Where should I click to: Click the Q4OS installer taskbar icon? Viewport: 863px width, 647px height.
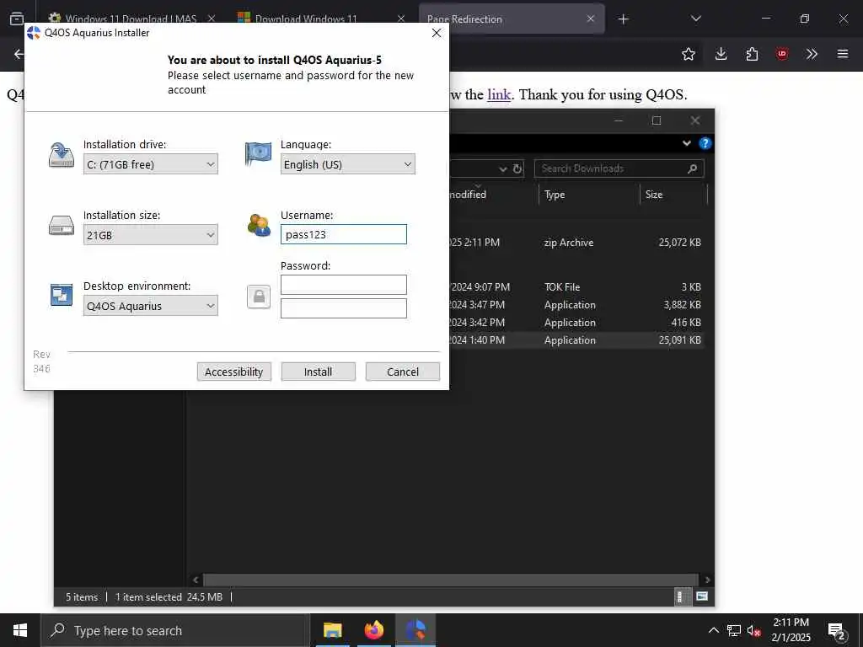[415, 630]
